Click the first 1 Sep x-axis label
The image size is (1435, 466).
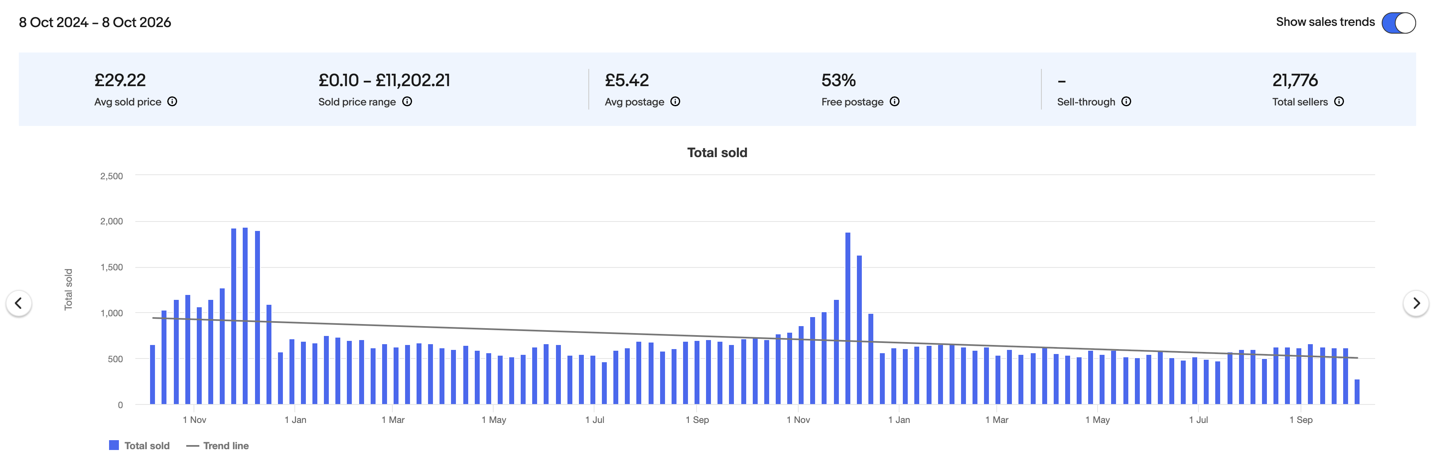coord(697,420)
